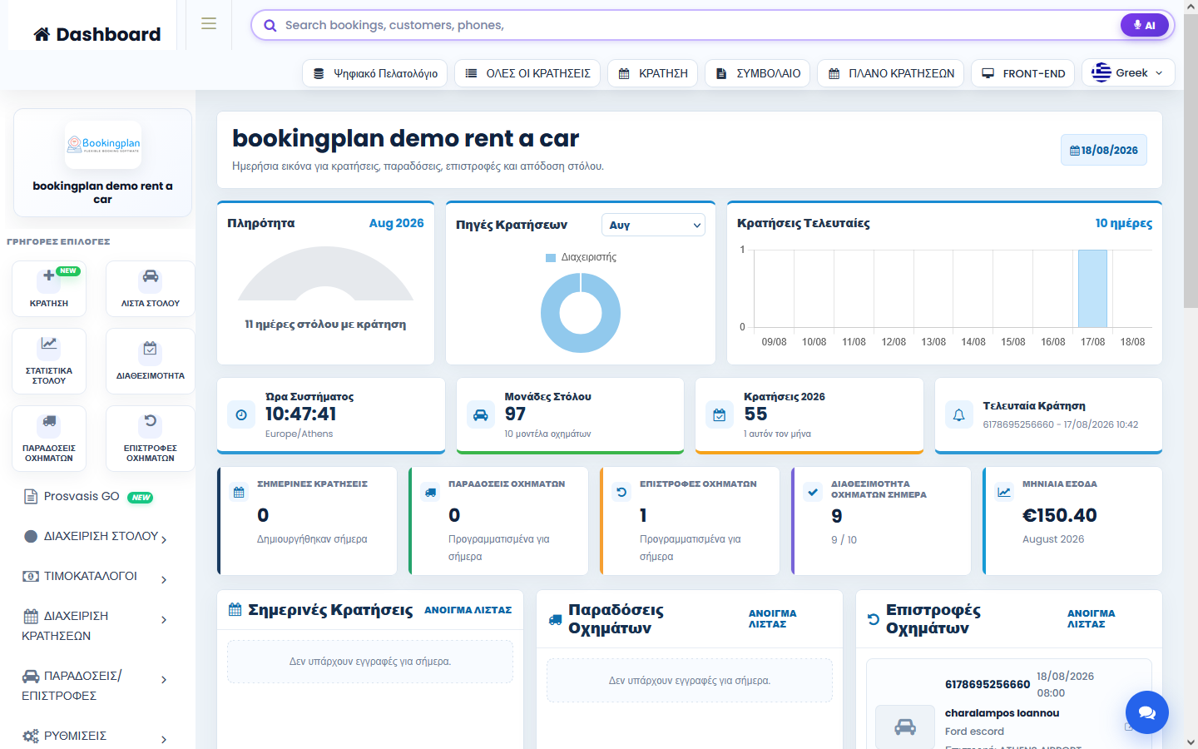Viewport: 1198px width, 749px height.
Task: Click the ΣΗΜΕΡΙΝΕΣ ΚΡΑΤΗΣΕΙΣ card calendar icon
Action: [x=239, y=492]
